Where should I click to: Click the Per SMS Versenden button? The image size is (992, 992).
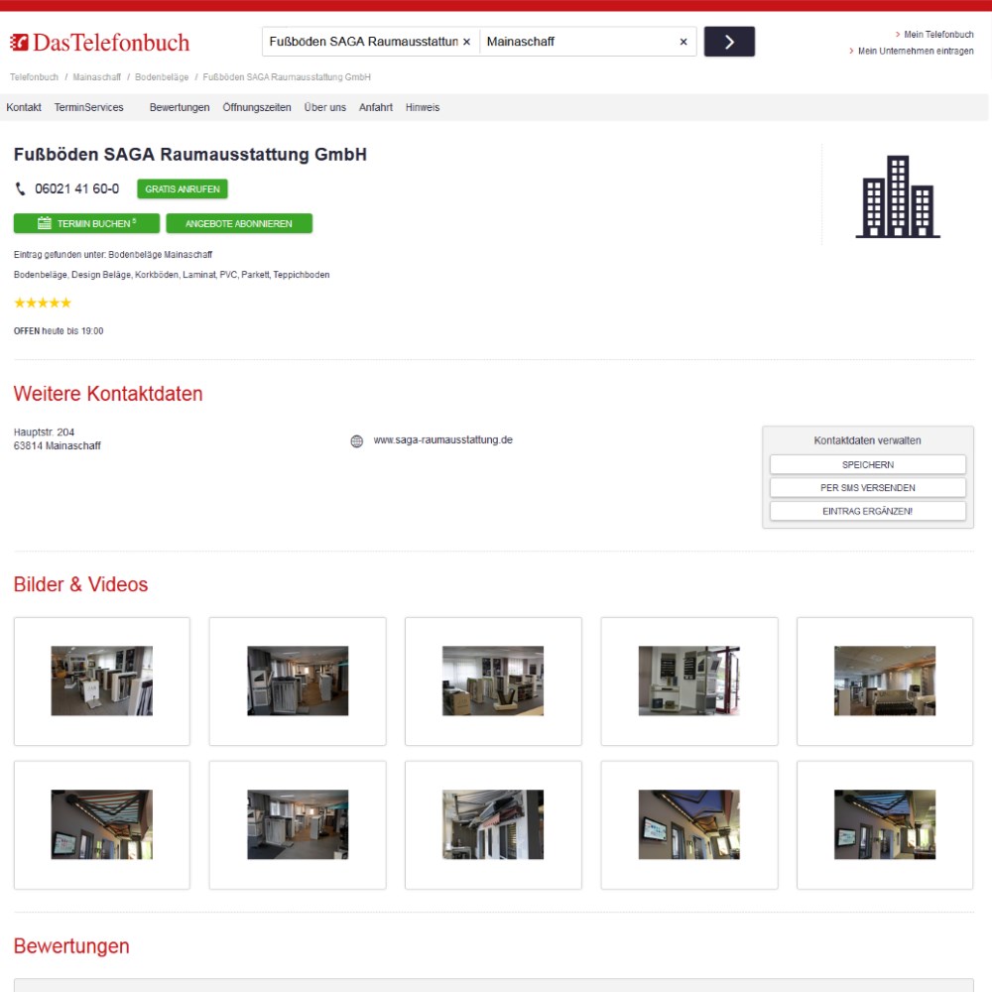(867, 488)
